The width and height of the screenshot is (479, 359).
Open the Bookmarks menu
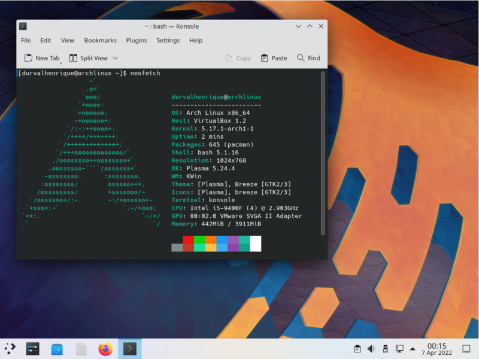tap(100, 40)
